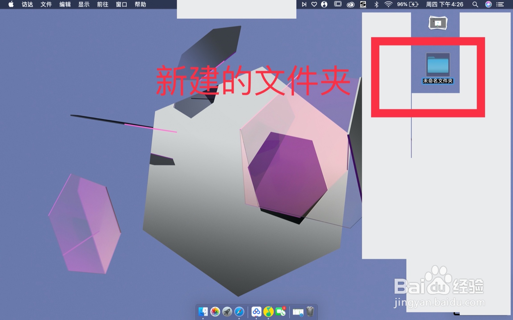The height and width of the screenshot is (320, 513).
Task: Open Baidu Netdisk from the Dock
Action: coord(256,312)
